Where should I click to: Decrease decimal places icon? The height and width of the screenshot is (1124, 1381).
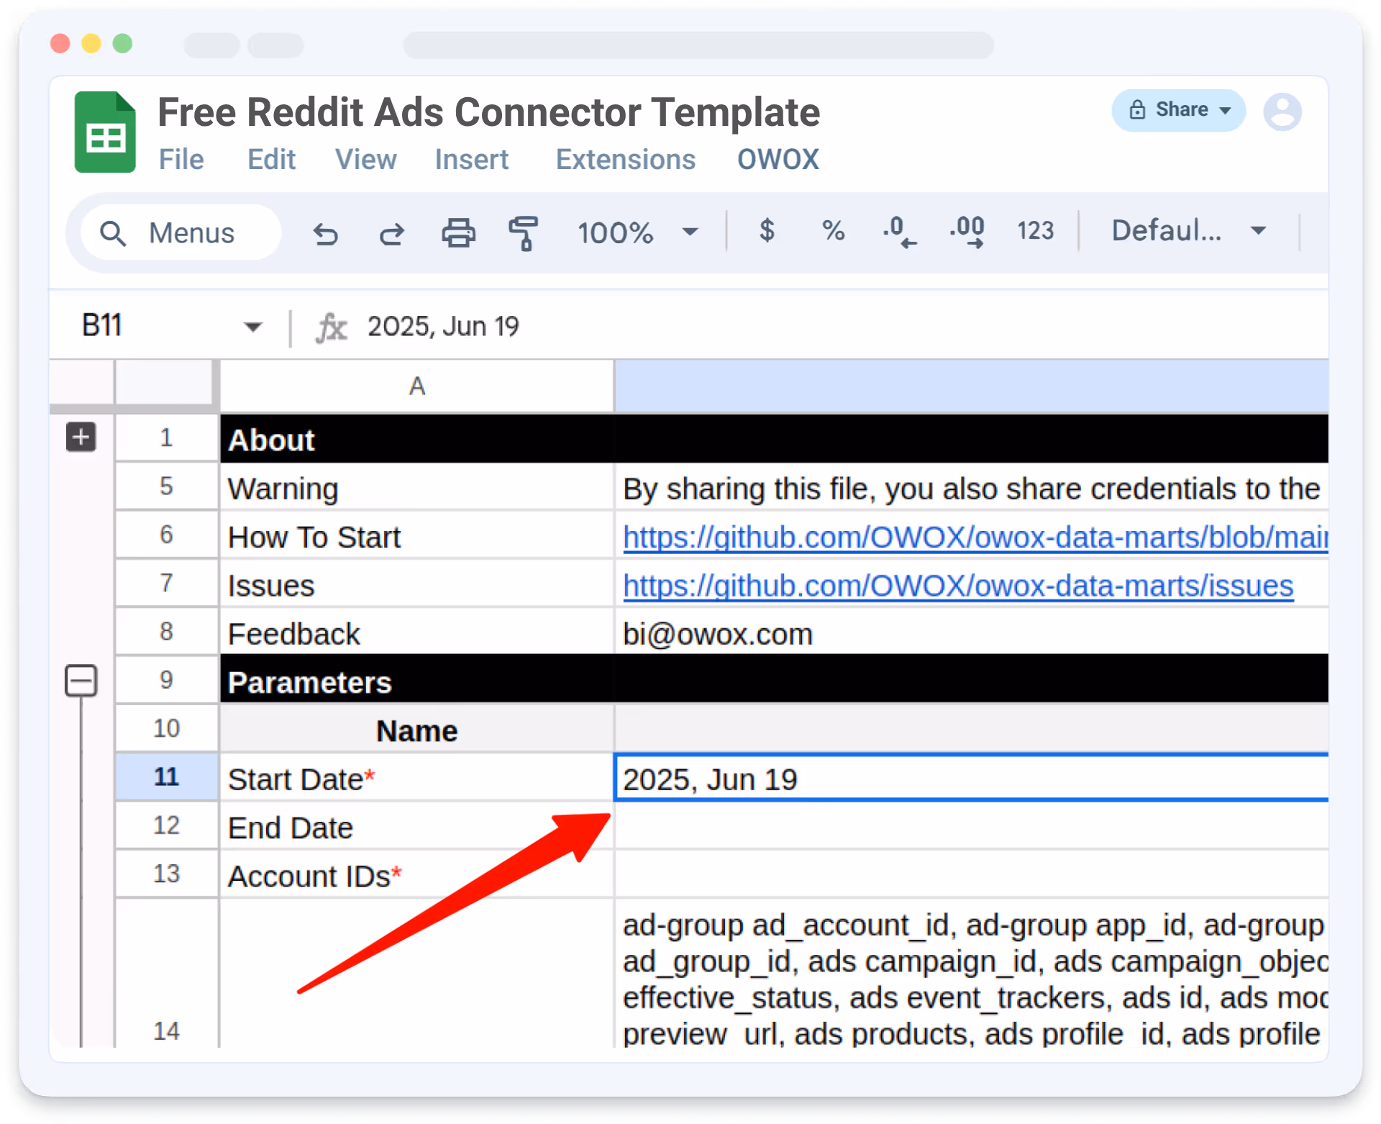click(899, 232)
